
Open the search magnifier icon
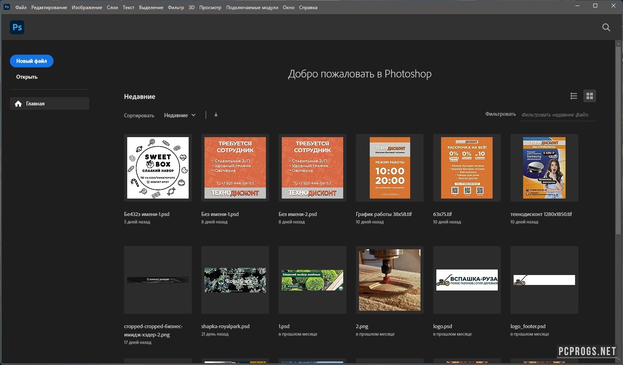click(606, 27)
